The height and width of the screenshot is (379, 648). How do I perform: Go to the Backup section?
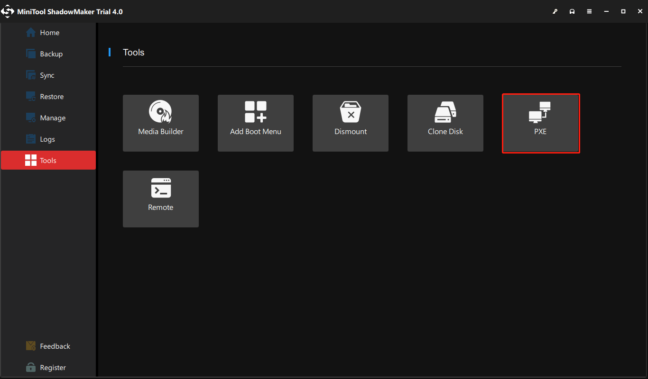[x=48, y=54]
